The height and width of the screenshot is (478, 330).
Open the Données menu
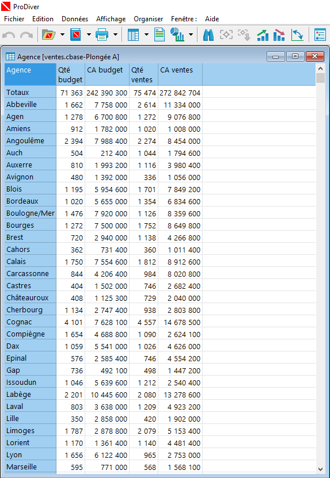75,19
